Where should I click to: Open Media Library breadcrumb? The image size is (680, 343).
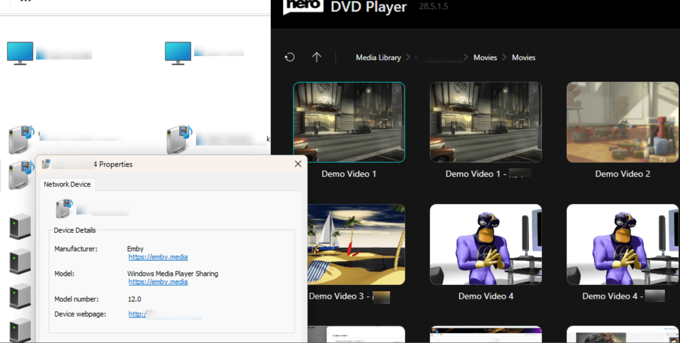click(378, 58)
